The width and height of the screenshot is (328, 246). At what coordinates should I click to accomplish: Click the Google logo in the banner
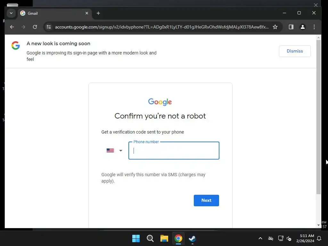point(16,45)
